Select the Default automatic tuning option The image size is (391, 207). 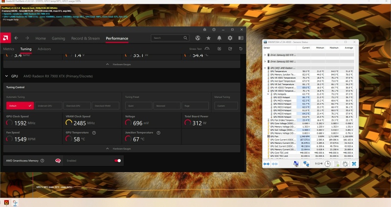(x=20, y=106)
